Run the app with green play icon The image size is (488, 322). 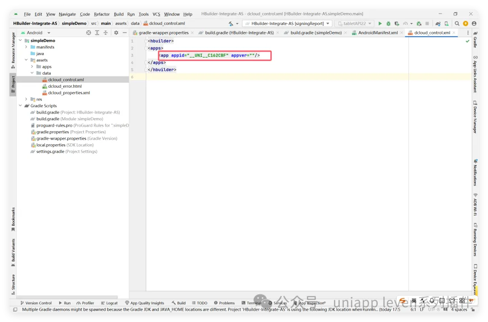coord(380,24)
